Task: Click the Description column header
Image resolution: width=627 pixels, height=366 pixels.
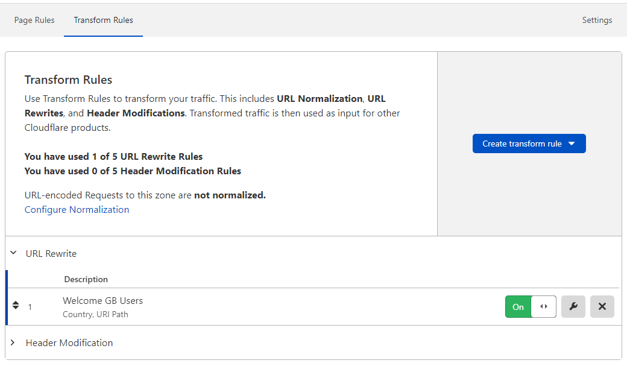Action: tap(86, 279)
